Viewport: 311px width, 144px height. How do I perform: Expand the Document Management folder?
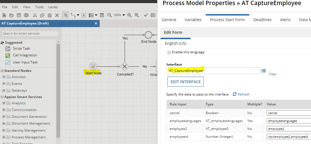click(4, 123)
